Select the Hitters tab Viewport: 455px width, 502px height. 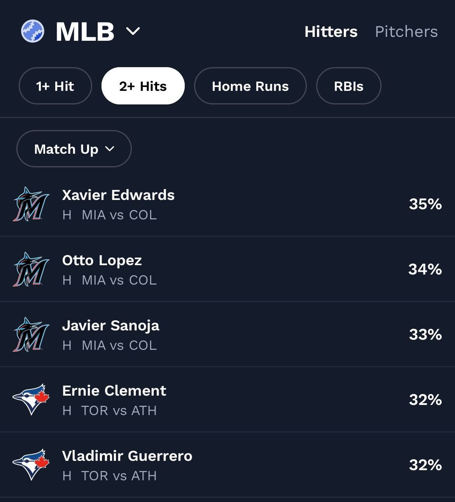coord(331,32)
